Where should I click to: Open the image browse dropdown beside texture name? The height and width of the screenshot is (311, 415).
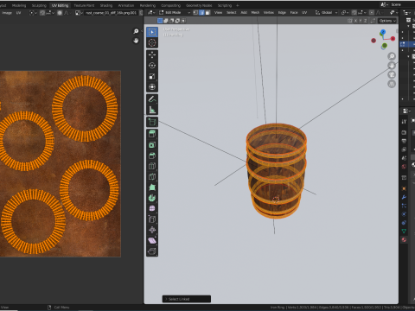pyautogui.click(x=79, y=13)
